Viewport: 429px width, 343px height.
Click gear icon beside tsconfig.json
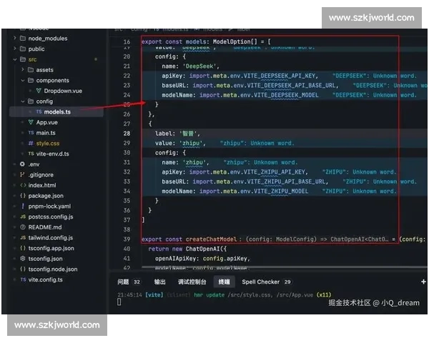tap(23, 259)
